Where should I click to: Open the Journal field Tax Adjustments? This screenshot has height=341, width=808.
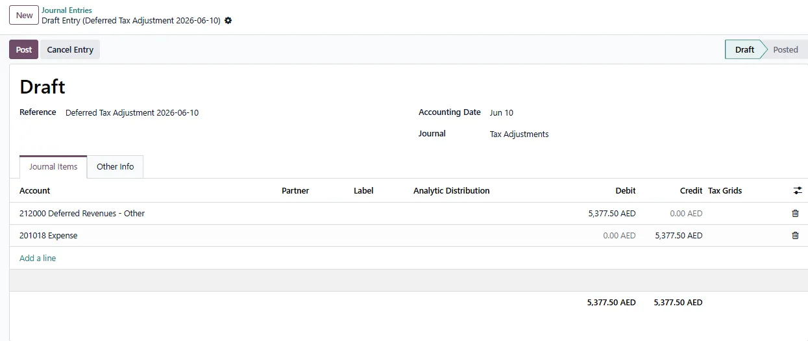coord(519,134)
